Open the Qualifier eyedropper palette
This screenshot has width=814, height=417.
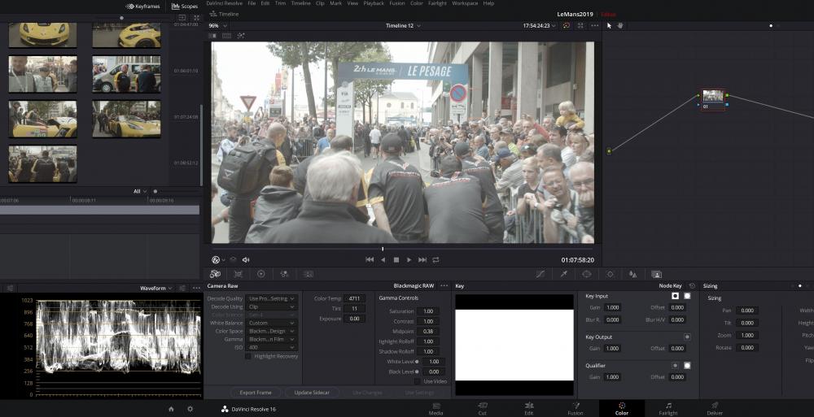coord(564,274)
